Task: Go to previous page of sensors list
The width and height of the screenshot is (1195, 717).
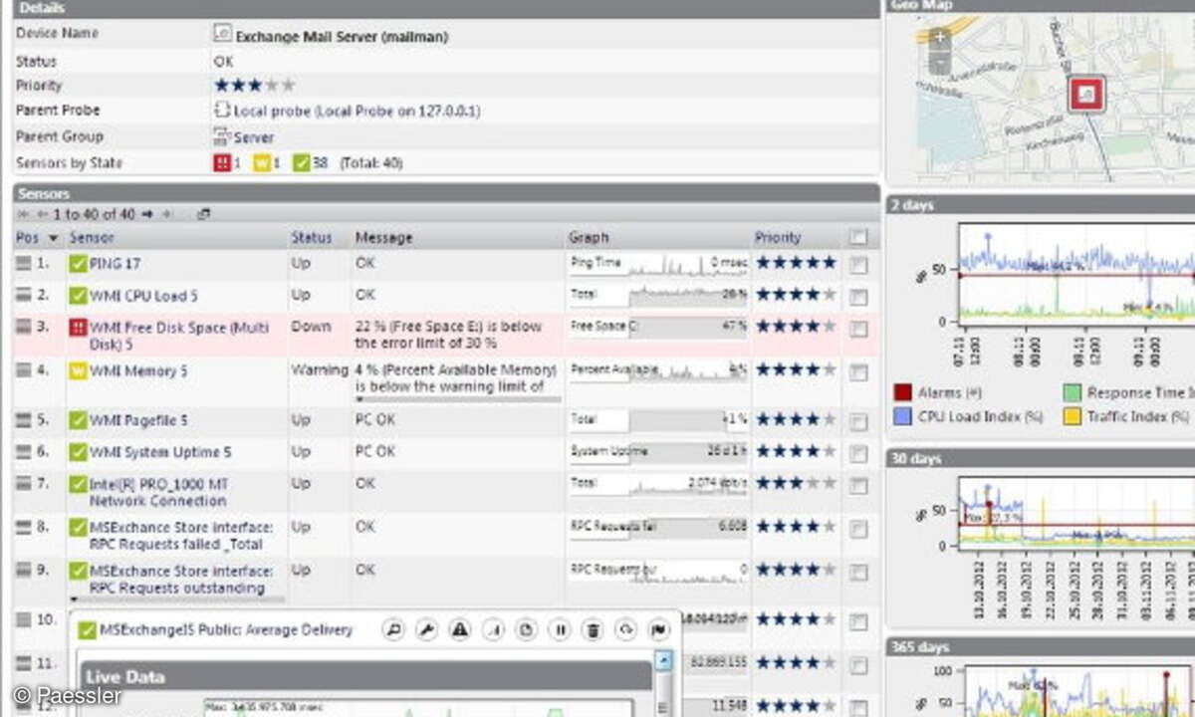Action: 42,214
